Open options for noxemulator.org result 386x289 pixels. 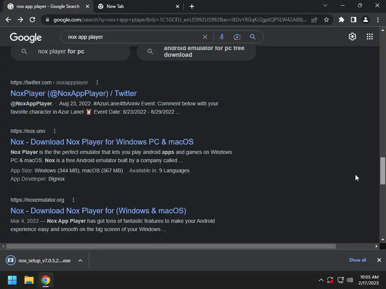(74, 200)
